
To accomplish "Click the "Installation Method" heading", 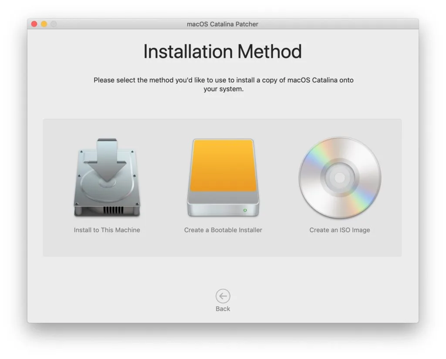I will [x=223, y=51].
